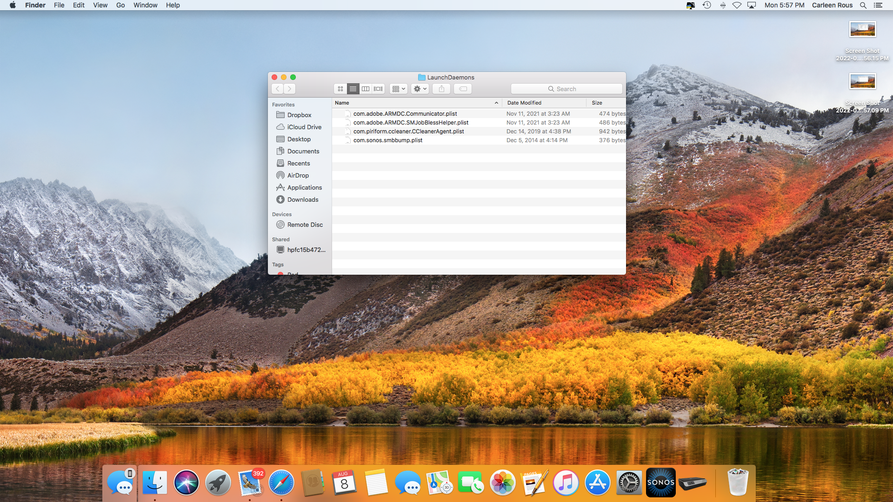Select com.sonos.smbbump.plist file
This screenshot has width=893, height=502.
[387, 140]
